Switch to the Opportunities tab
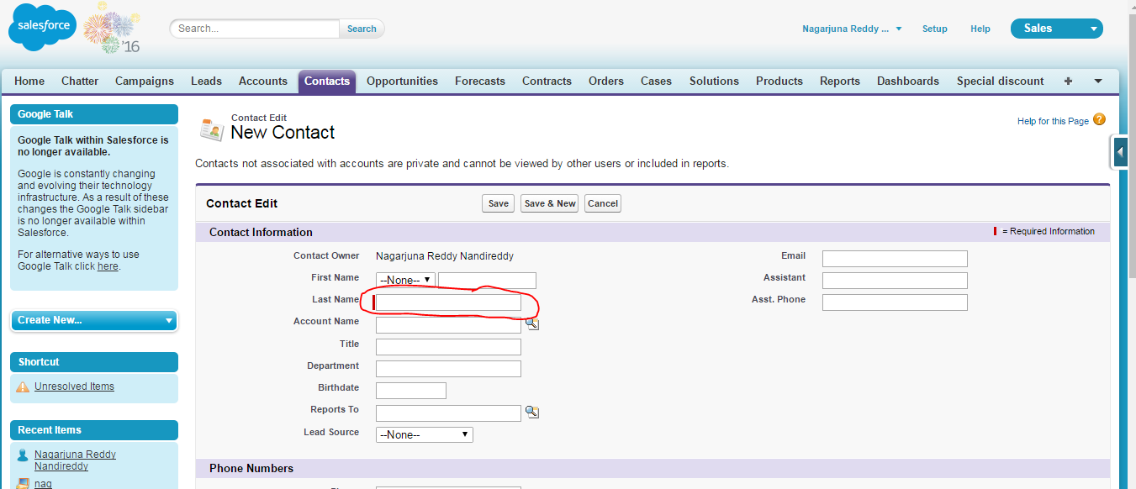The image size is (1136, 489). click(402, 81)
